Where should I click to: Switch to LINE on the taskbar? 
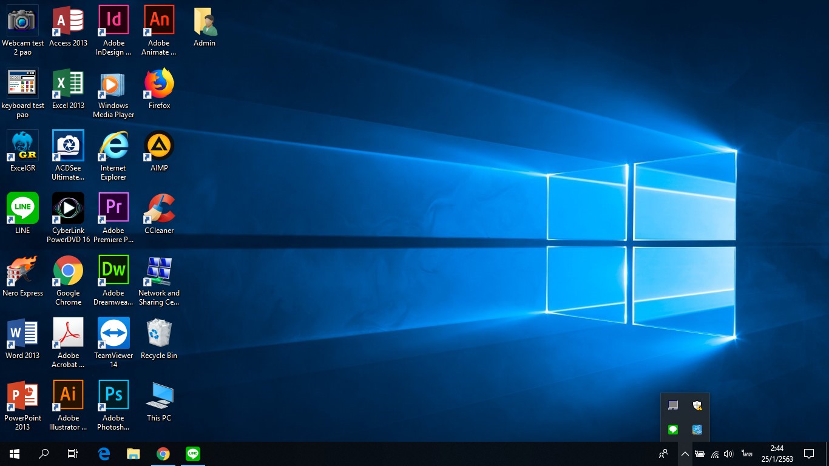tap(192, 454)
